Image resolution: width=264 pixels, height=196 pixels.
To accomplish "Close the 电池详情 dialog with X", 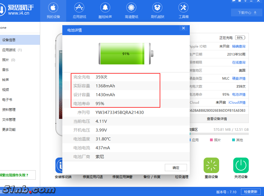I will point(183,28).
